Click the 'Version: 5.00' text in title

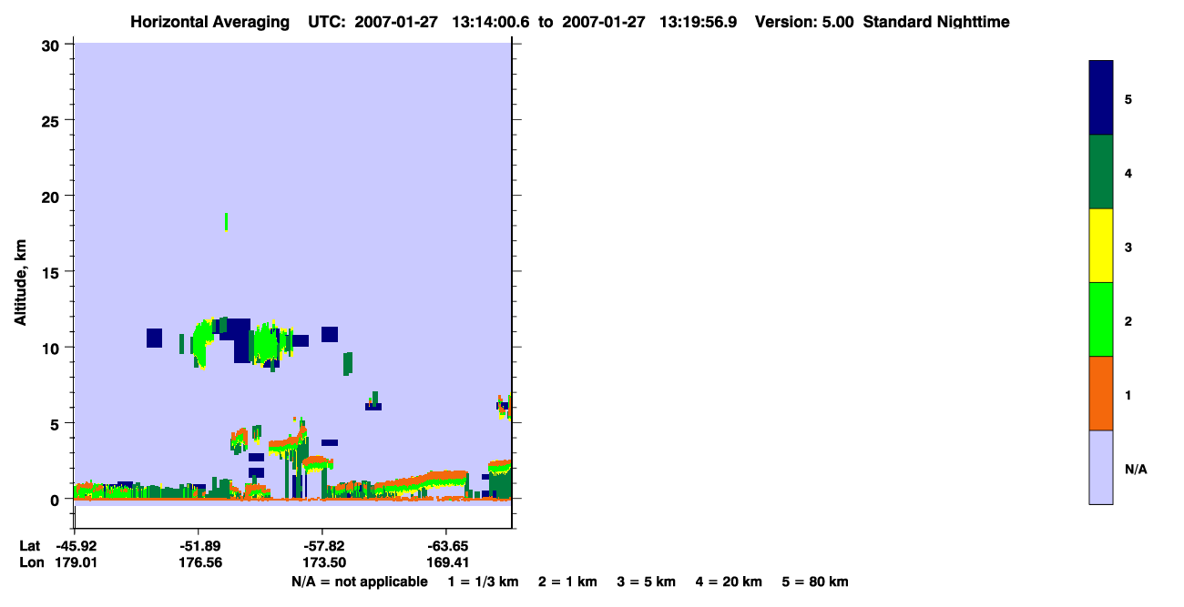click(804, 22)
